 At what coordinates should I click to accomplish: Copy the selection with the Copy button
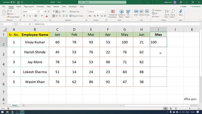point(10,14)
